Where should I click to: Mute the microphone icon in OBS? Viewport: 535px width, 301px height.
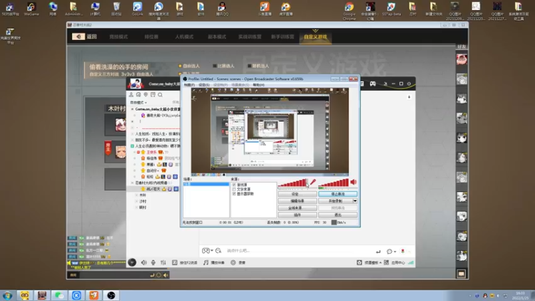click(x=313, y=182)
